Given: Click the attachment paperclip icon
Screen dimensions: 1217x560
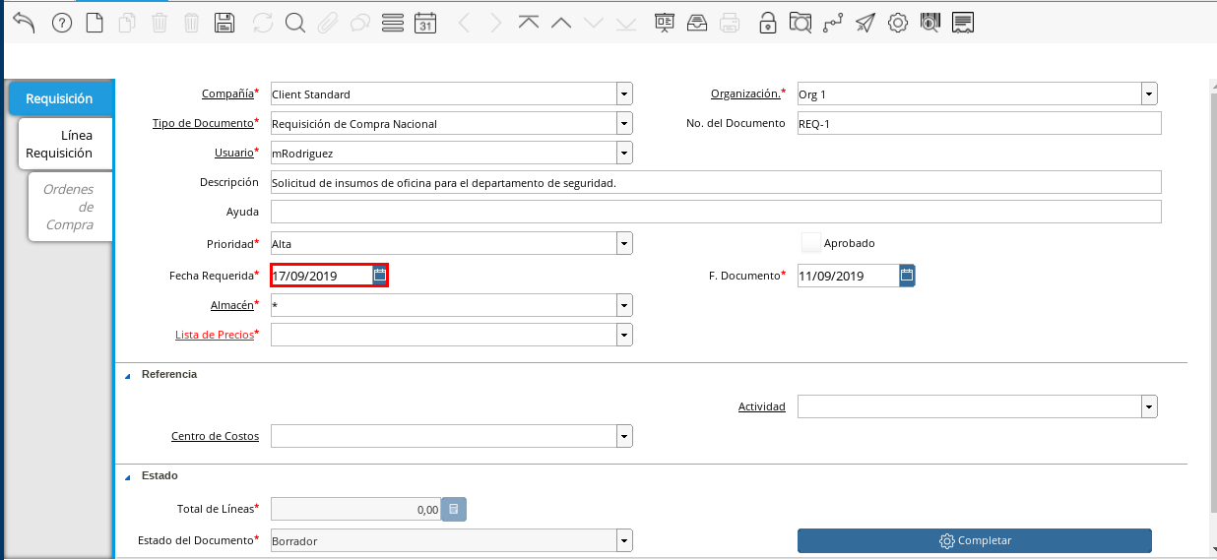Looking at the screenshot, I should [x=328, y=23].
